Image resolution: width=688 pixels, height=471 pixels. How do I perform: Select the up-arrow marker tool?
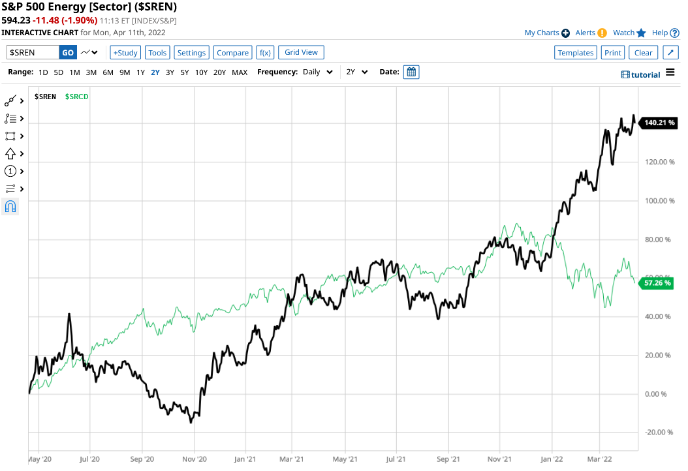pos(10,154)
